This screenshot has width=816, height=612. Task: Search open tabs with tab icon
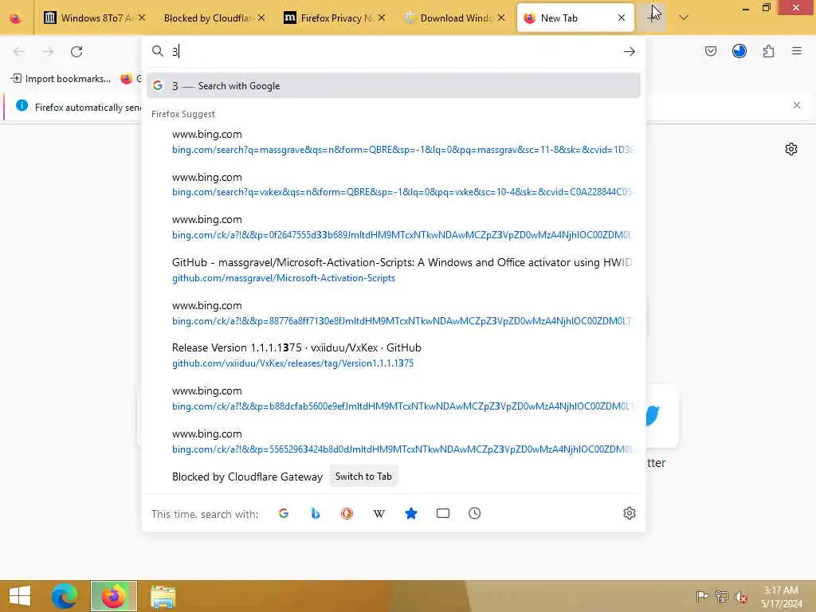click(x=443, y=514)
